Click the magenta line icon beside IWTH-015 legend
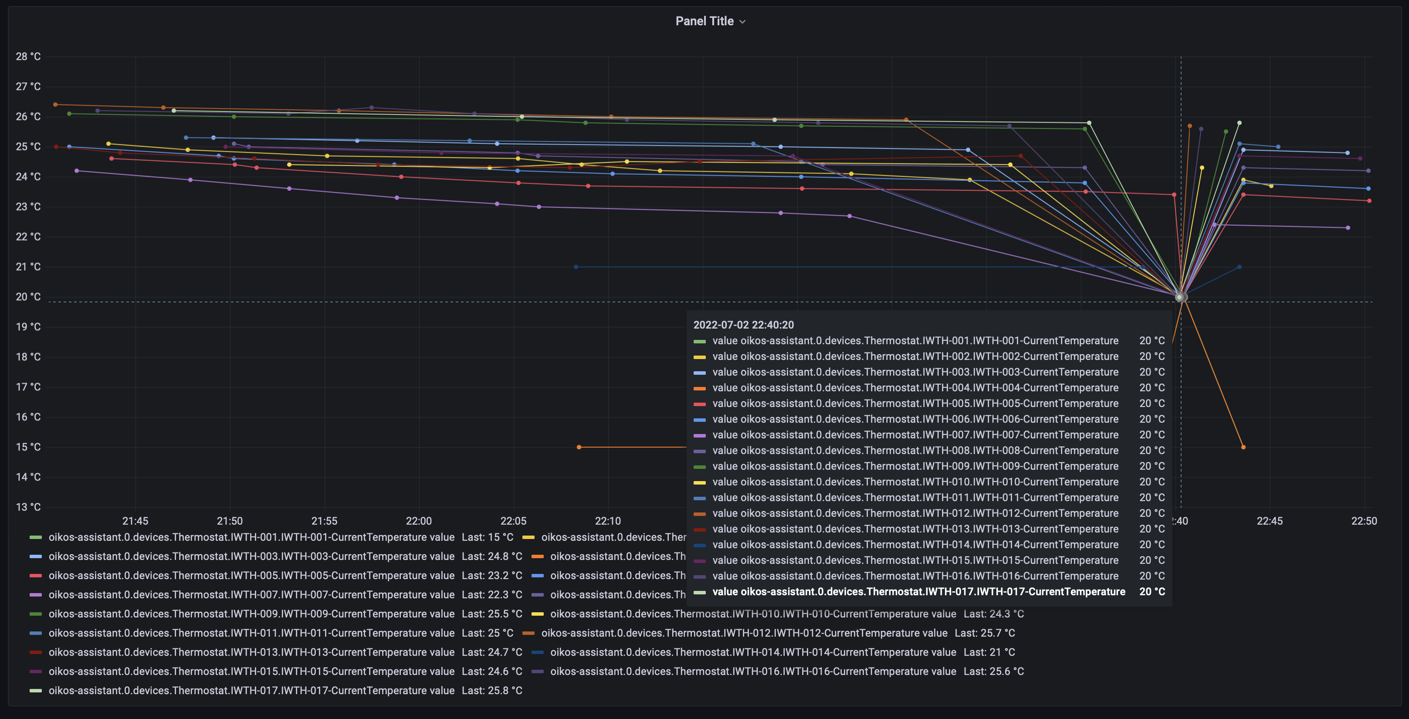The image size is (1409, 719). coord(36,671)
